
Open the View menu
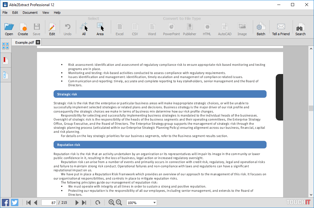coord(46,13)
